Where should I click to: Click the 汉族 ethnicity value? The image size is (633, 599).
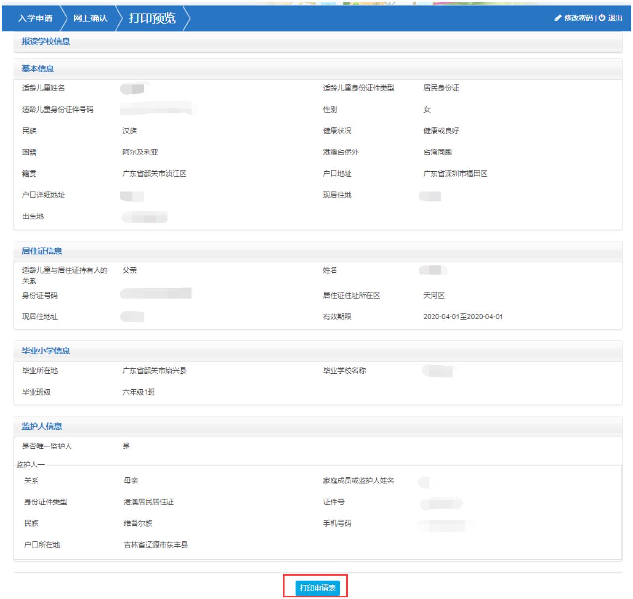pos(130,131)
